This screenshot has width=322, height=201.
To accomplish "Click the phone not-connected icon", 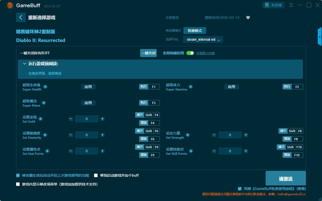I will 267,5.
